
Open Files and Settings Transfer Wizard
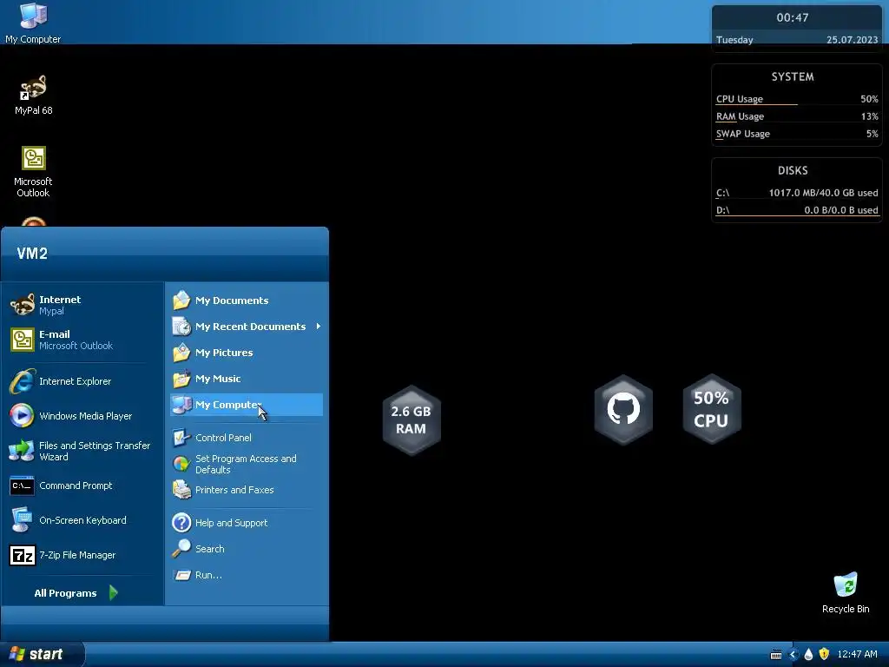tap(82, 451)
